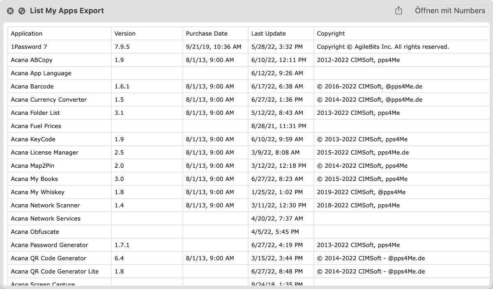The height and width of the screenshot is (289, 493).
Task: Click the full-screen expand icon beside close
Action: 22,11
